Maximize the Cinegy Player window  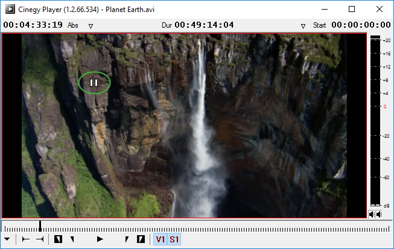click(352, 9)
